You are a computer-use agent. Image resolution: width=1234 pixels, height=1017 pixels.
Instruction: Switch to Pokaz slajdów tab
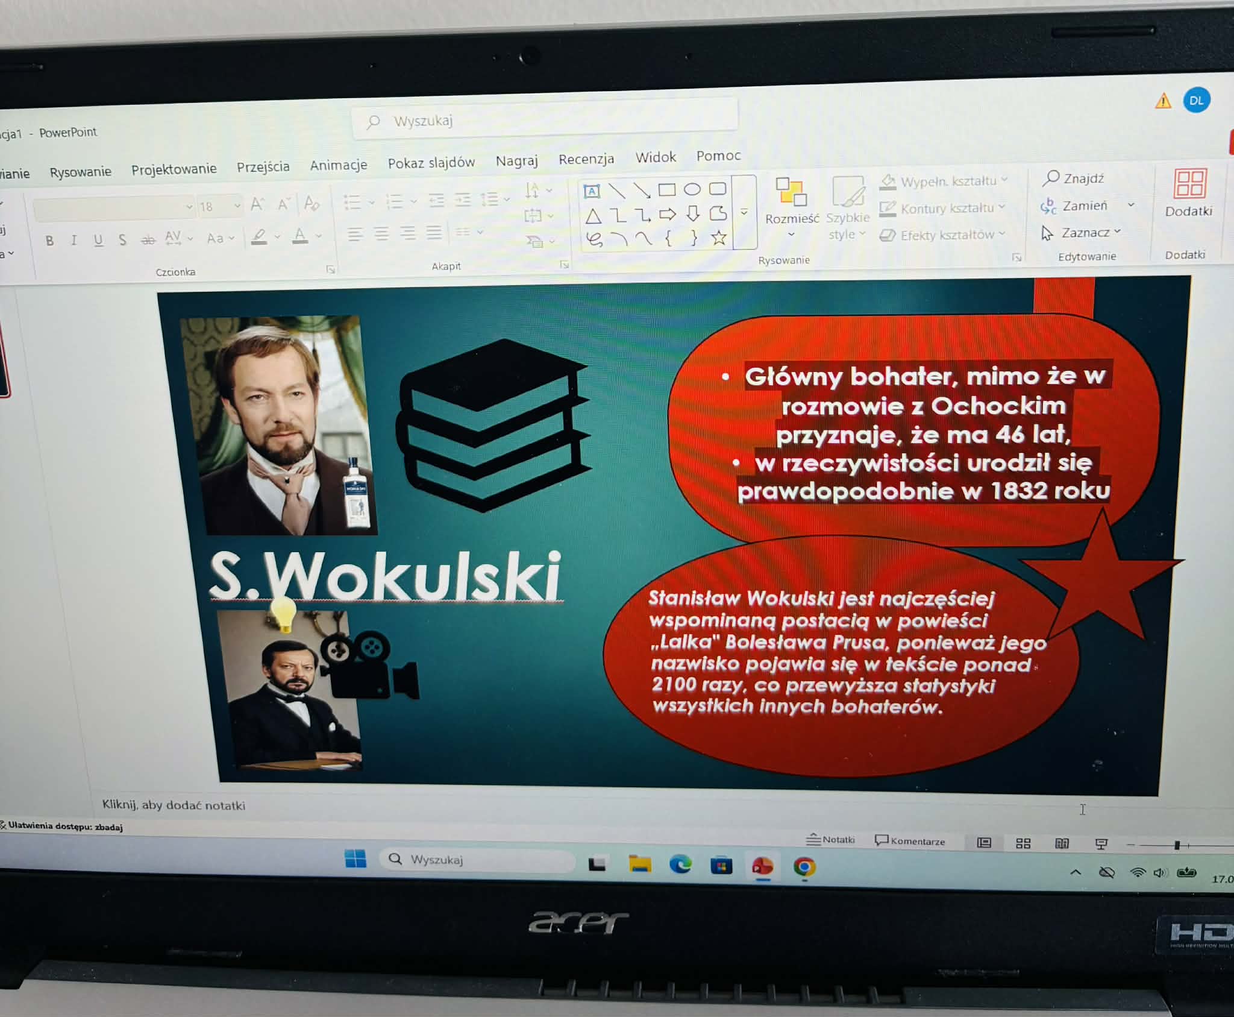click(431, 163)
